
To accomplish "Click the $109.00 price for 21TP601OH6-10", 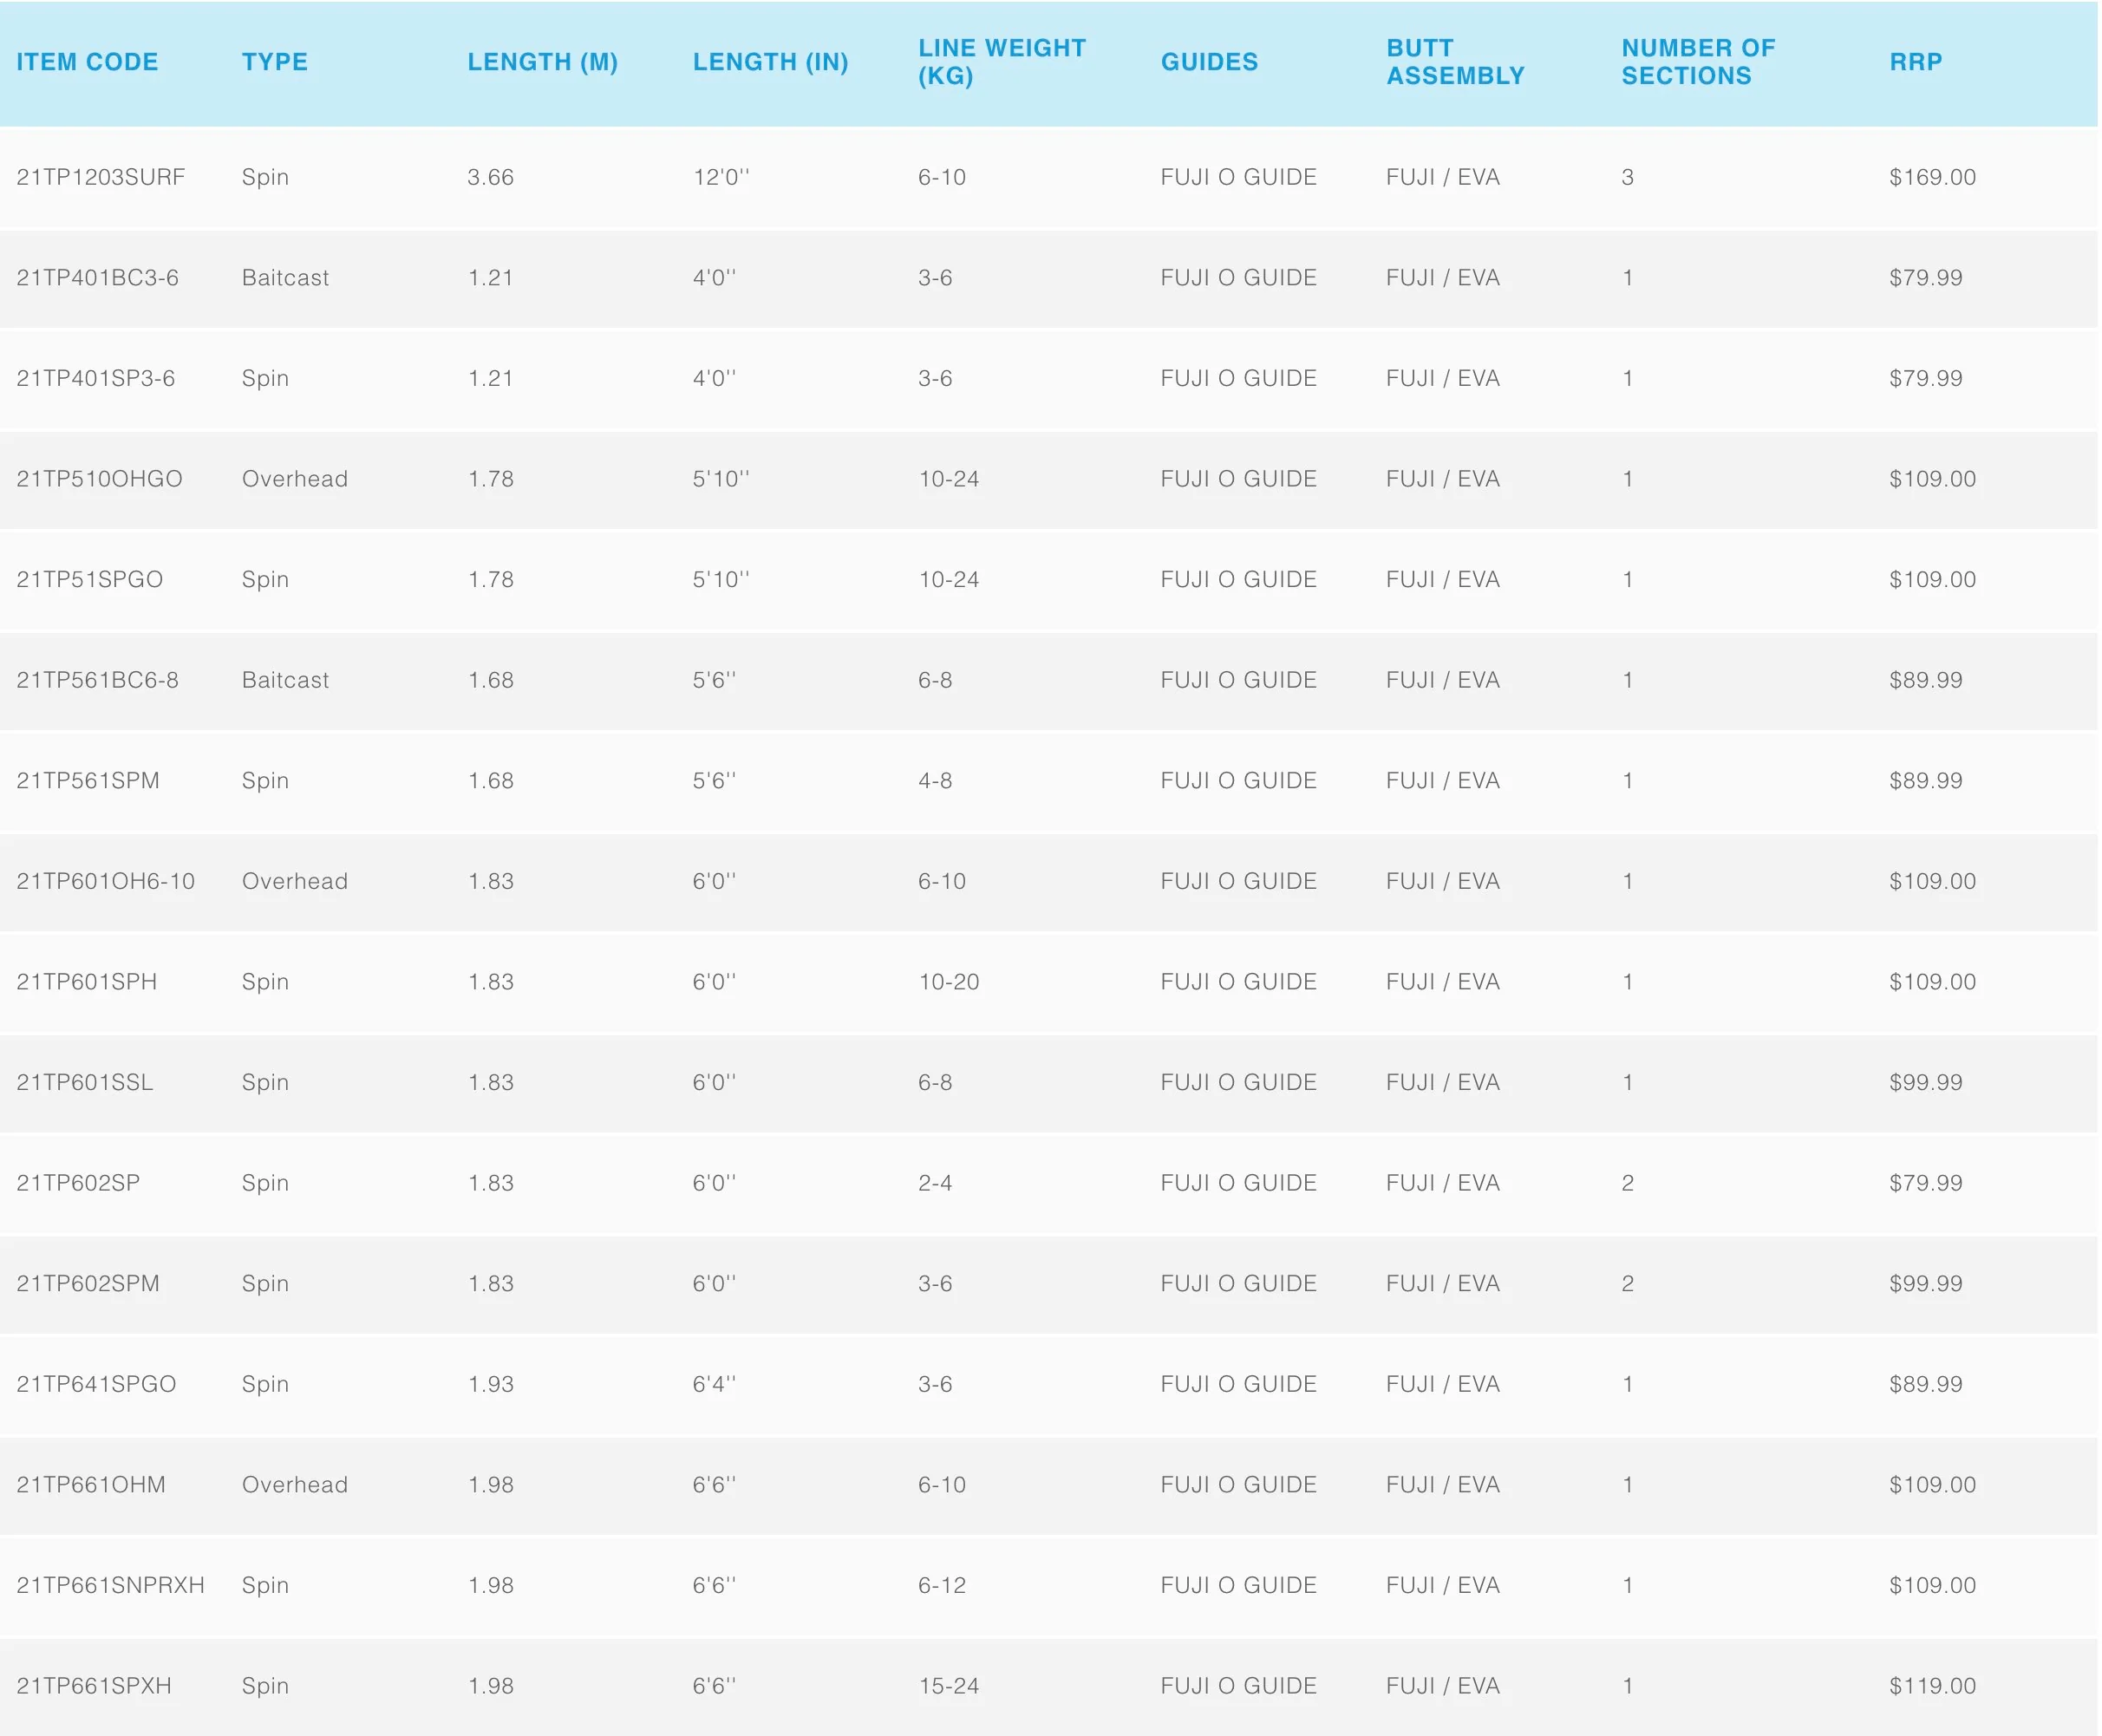I will [1933, 882].
